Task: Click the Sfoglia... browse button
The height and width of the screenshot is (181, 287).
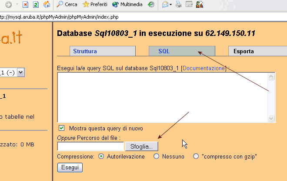Action: (x=142, y=146)
